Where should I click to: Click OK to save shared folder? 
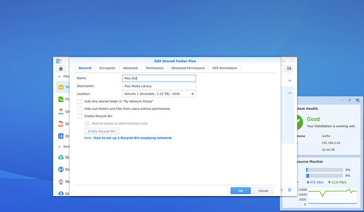point(241,191)
